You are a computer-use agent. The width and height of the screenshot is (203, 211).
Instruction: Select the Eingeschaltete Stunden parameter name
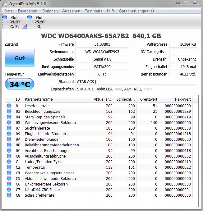click(45, 134)
